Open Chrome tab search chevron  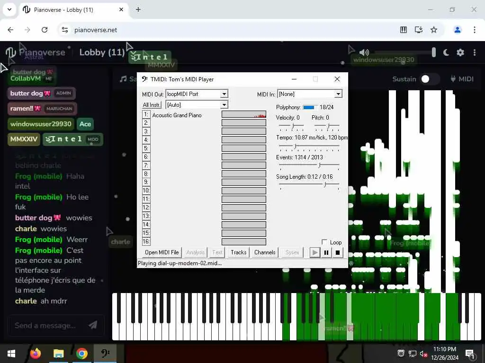point(9,9)
